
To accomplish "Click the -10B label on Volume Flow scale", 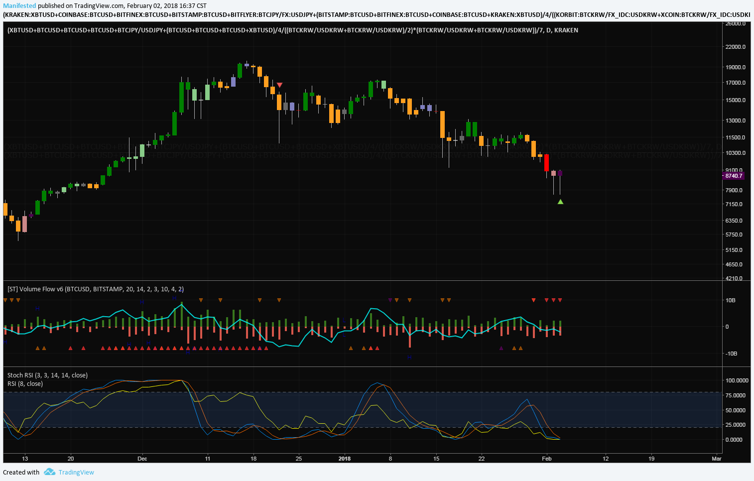I will click(731, 354).
